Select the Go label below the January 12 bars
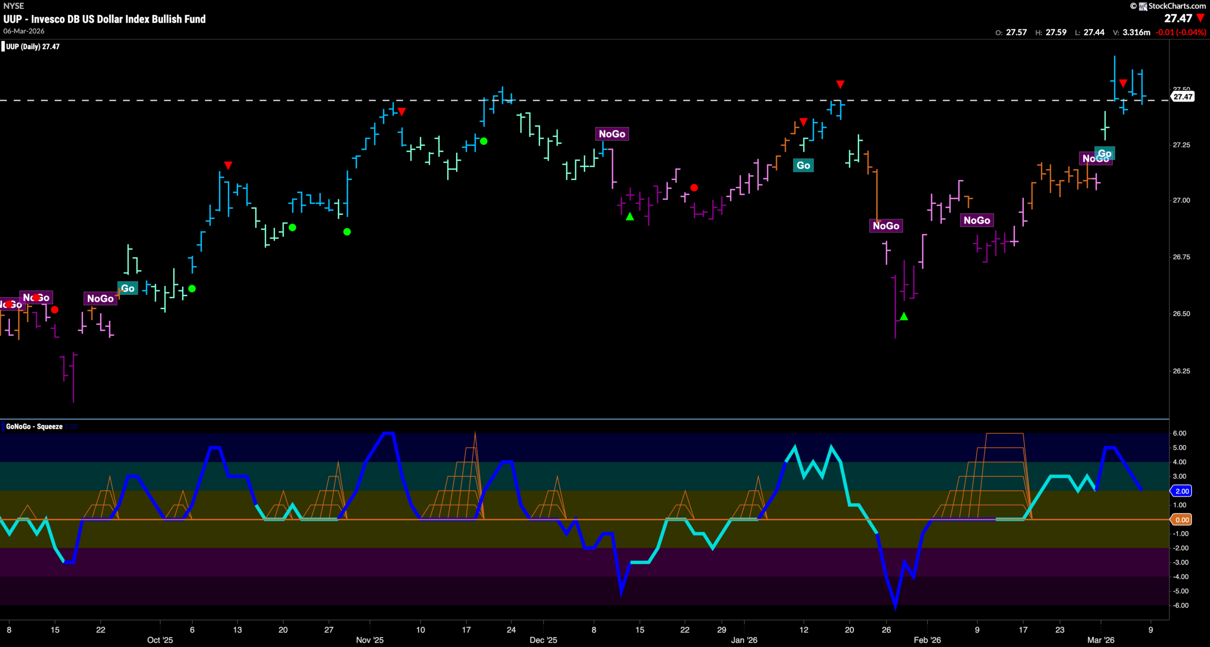The height and width of the screenshot is (647, 1210). (x=804, y=165)
